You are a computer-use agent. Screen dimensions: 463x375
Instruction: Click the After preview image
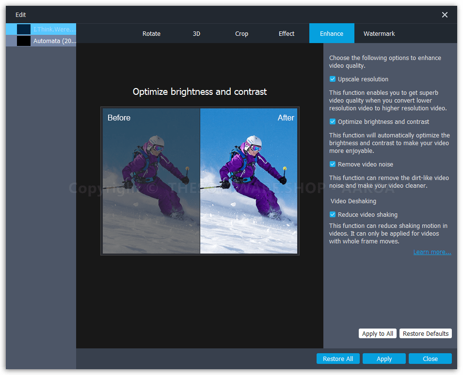(249, 180)
